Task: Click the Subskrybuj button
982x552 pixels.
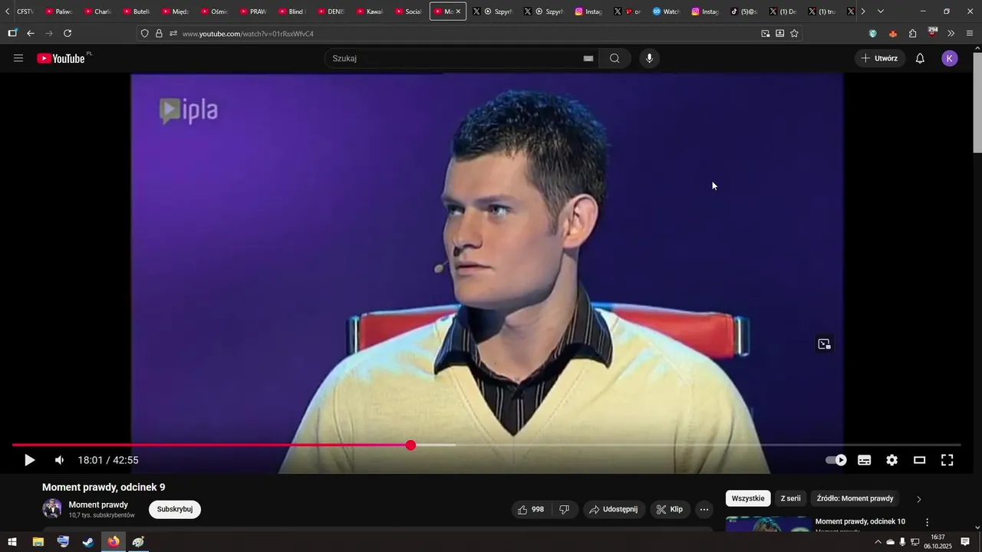Action: 175,509
